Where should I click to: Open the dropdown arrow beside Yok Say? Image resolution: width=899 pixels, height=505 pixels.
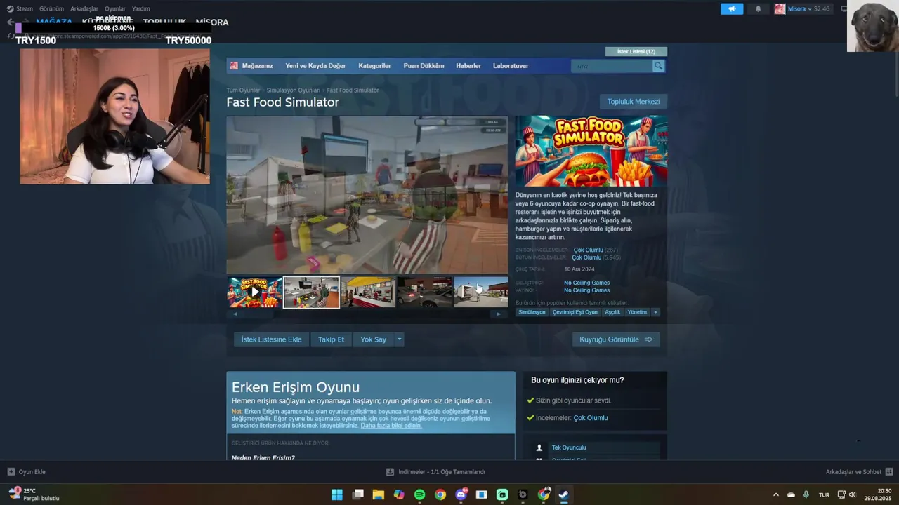(x=399, y=339)
